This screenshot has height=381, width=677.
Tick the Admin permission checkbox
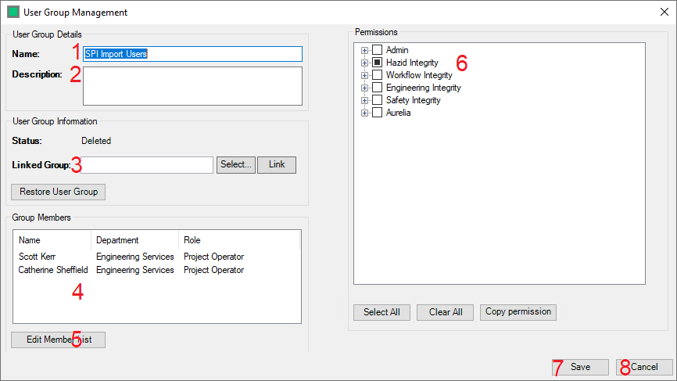(377, 50)
